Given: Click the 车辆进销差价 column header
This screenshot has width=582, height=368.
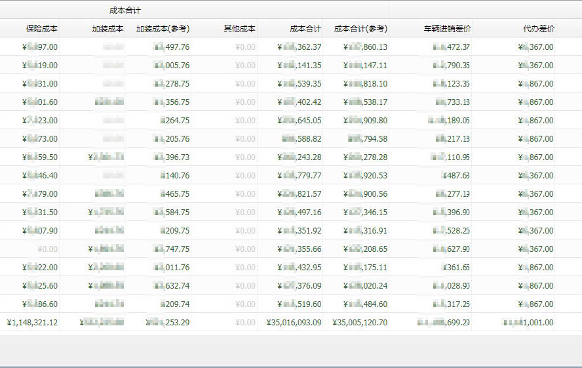Looking at the screenshot, I should coord(447,29).
